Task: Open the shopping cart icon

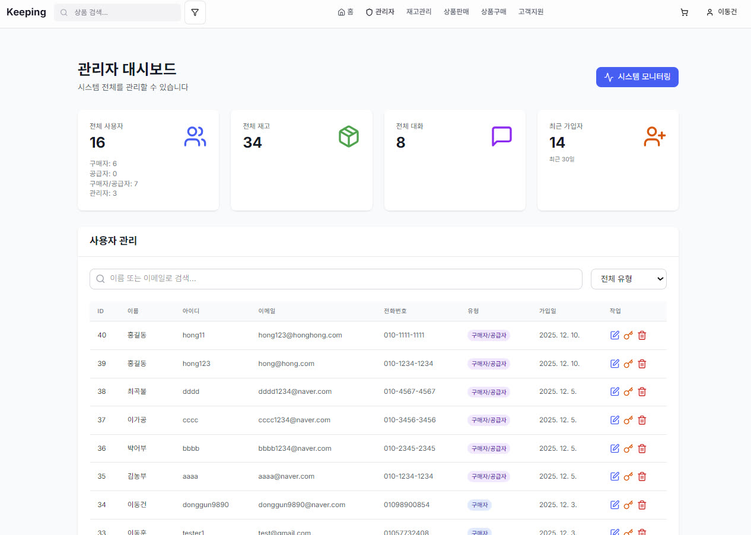Action: pos(684,12)
